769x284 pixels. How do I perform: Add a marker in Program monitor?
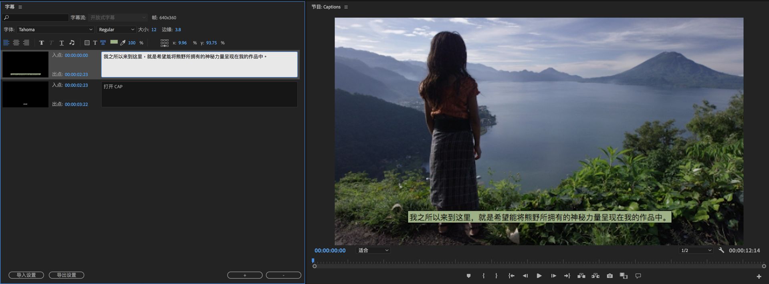[468, 276]
